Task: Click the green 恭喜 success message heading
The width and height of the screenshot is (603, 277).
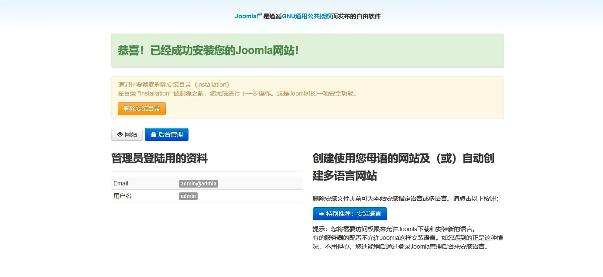Action: [x=208, y=51]
